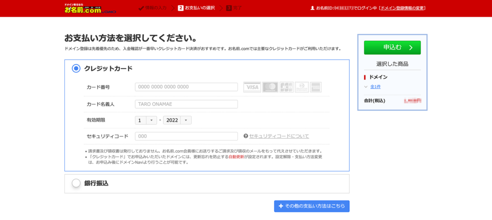Viewport: 492px width, 220px height.
Task: Click the MasterCard logo icon
Action: pyautogui.click(x=270, y=87)
